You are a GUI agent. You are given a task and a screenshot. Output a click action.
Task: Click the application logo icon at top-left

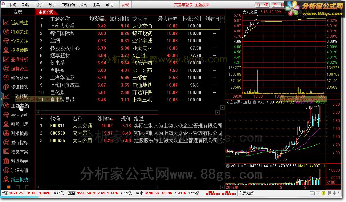click(3, 4)
